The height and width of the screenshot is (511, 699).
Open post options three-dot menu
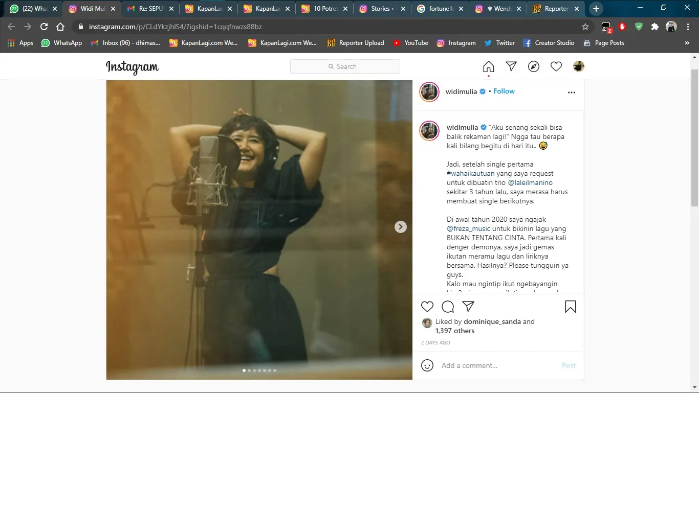(x=572, y=92)
